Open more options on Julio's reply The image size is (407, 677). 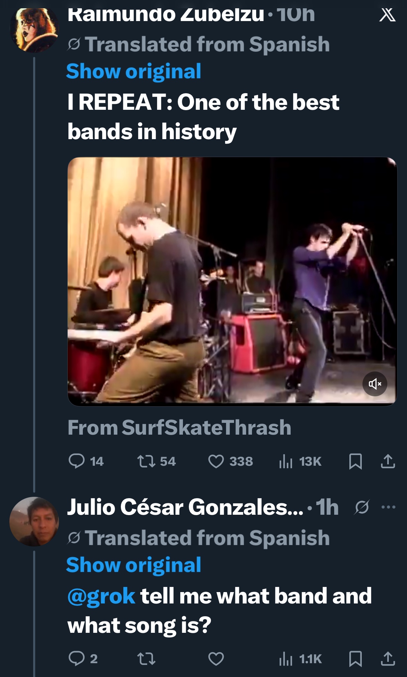(388, 507)
